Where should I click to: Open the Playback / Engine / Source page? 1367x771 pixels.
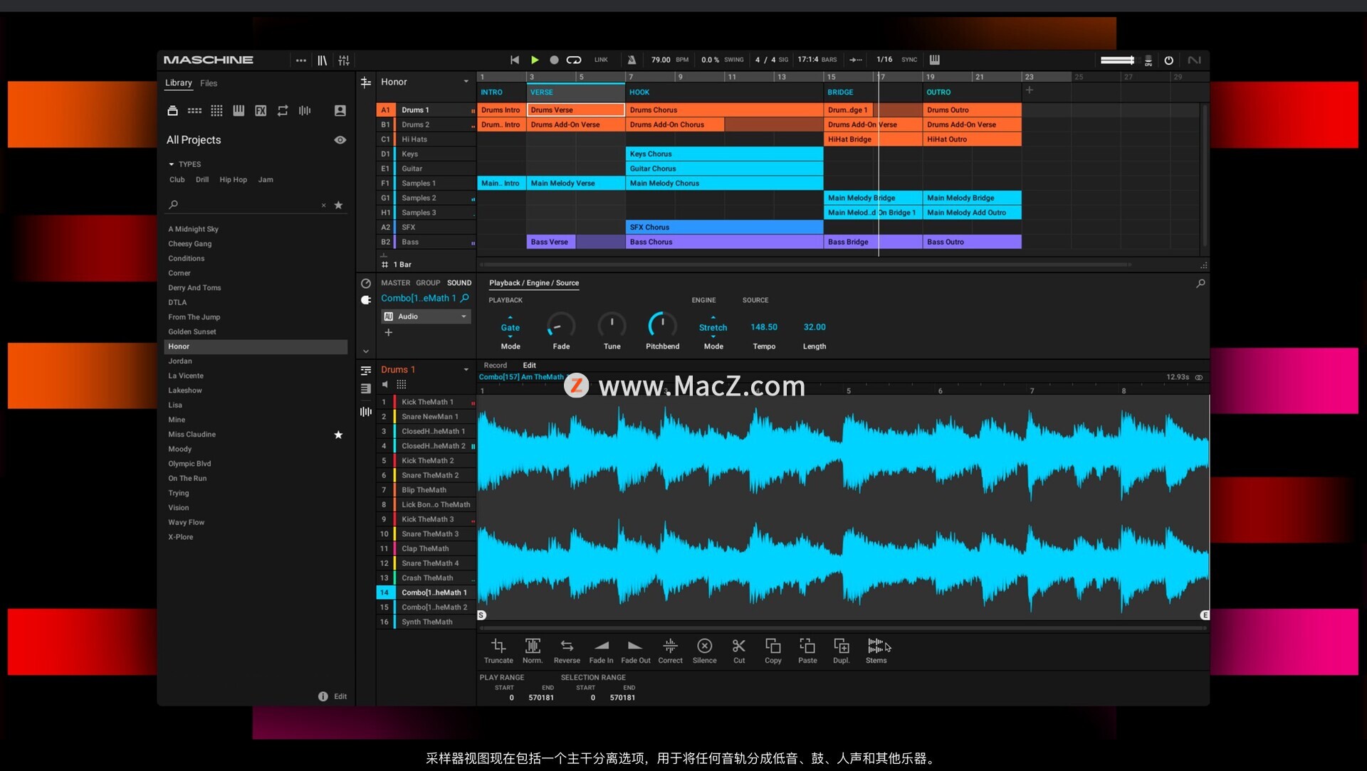(x=534, y=283)
